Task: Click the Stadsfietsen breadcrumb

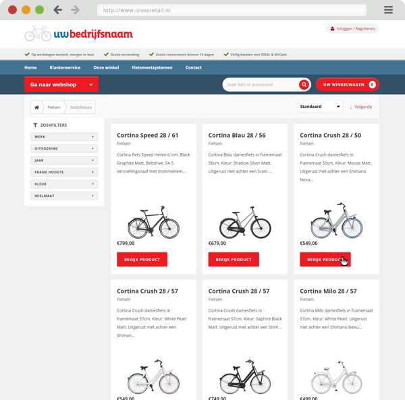Action: click(x=81, y=107)
